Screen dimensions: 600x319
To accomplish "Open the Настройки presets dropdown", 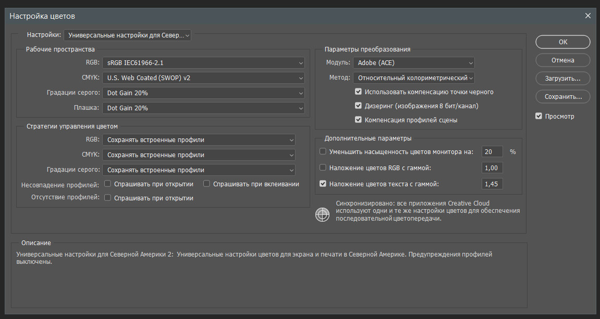I will pos(127,35).
